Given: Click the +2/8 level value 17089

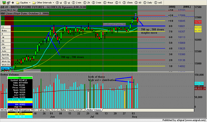Looking at the screenshot, I should click(181, 16).
